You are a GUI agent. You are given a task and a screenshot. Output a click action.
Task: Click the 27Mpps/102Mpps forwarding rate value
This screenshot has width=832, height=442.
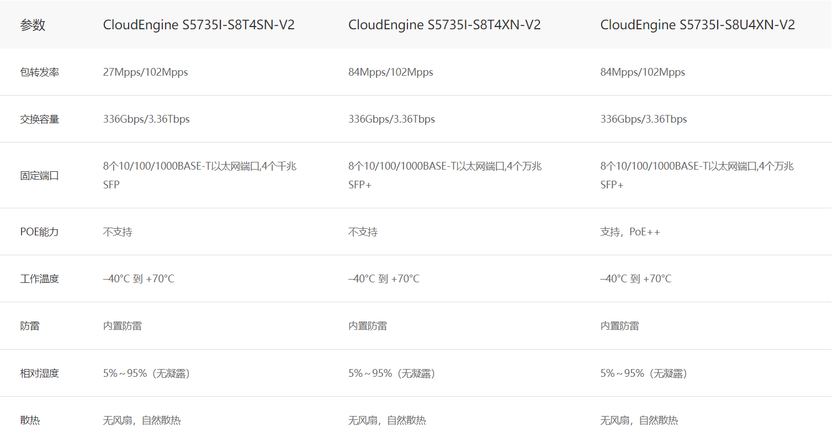coord(145,72)
